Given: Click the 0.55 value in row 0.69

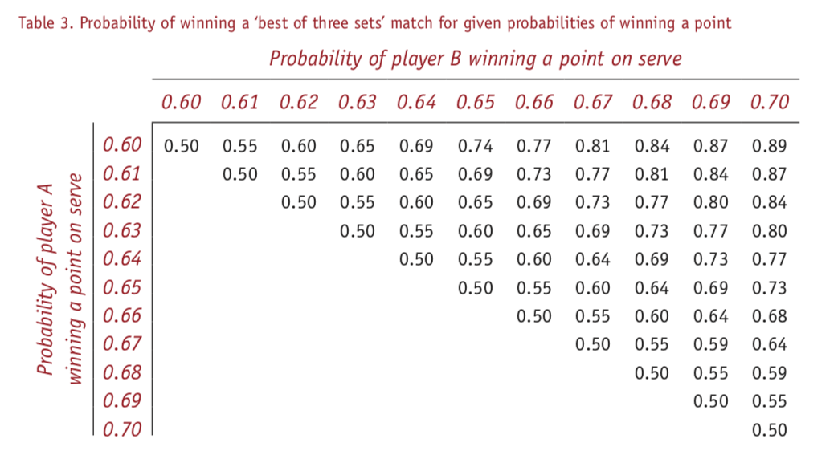Looking at the screenshot, I should [x=770, y=401].
